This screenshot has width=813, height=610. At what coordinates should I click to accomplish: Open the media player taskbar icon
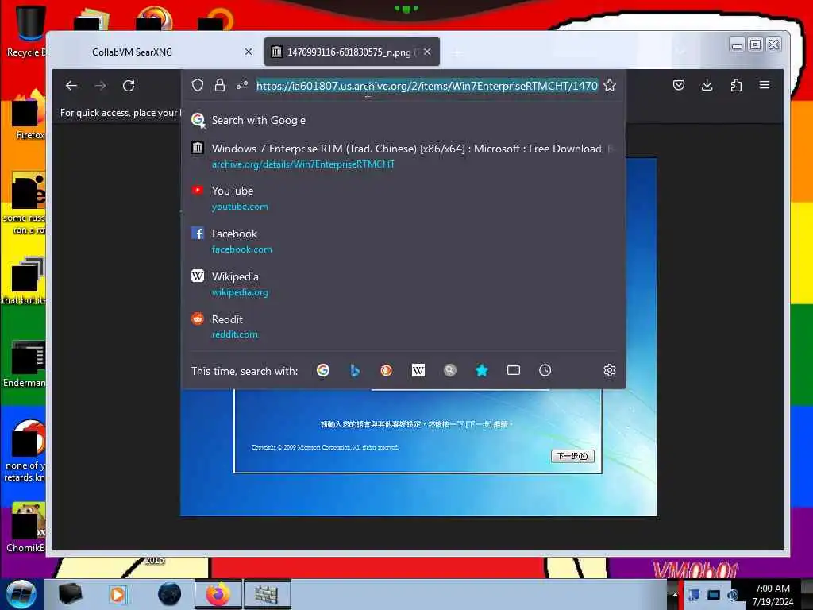click(118, 594)
